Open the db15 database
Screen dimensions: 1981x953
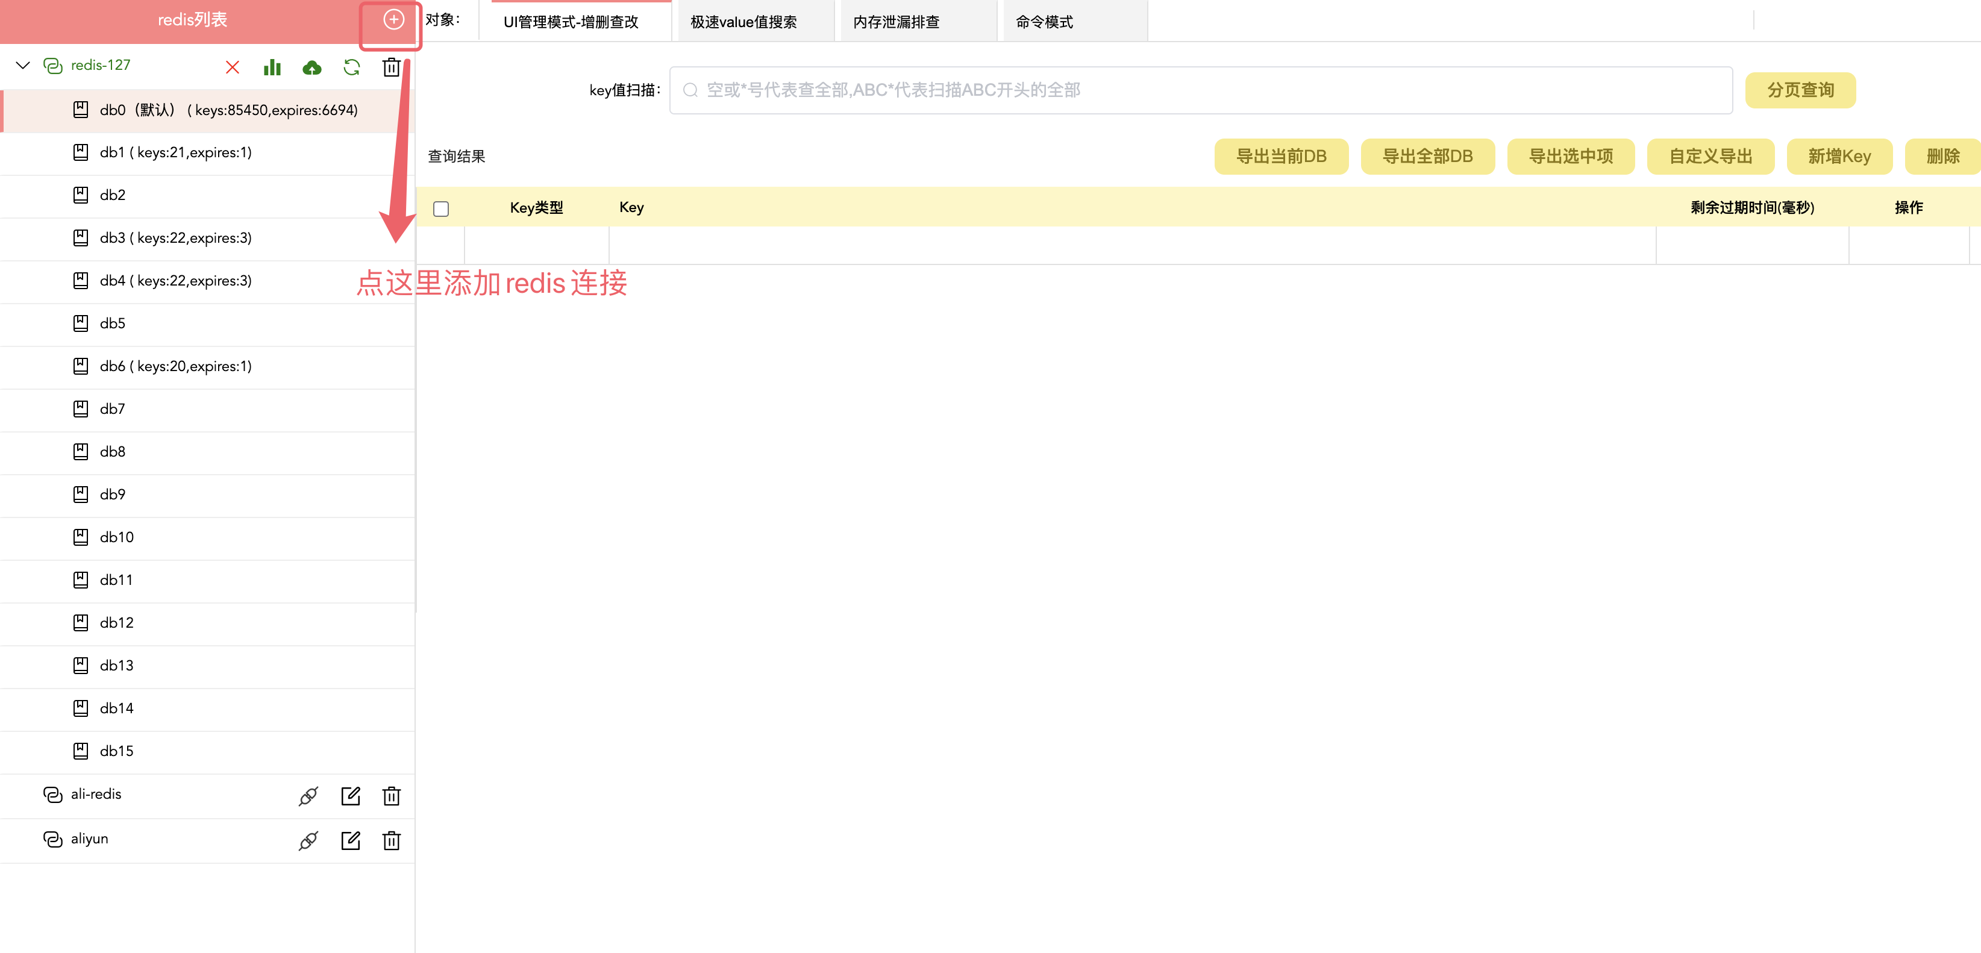[116, 751]
